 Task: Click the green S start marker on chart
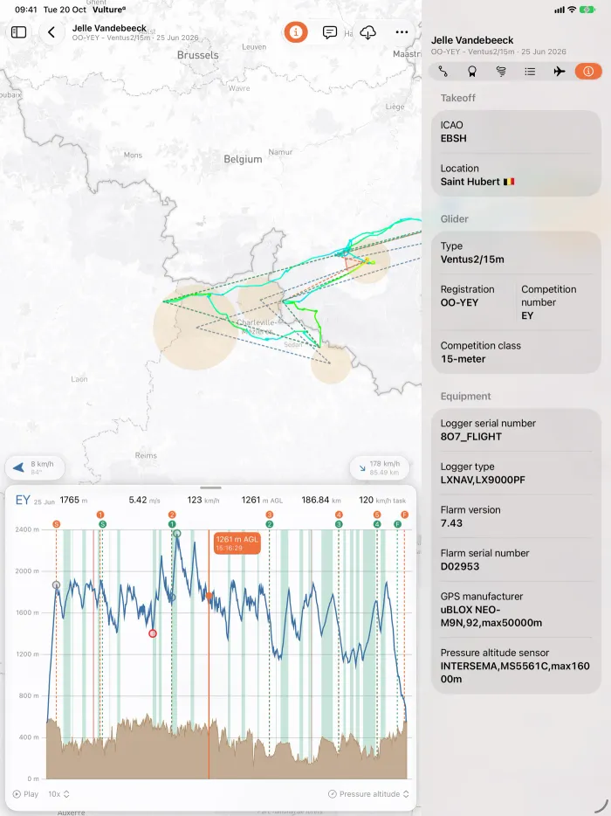point(102,524)
